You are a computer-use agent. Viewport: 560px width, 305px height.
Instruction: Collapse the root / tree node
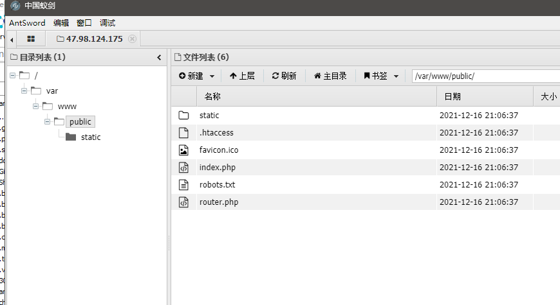coord(12,76)
